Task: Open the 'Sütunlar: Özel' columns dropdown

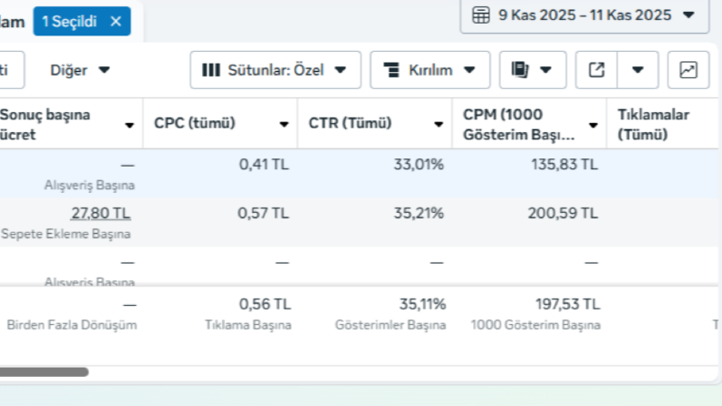Action: tap(275, 70)
